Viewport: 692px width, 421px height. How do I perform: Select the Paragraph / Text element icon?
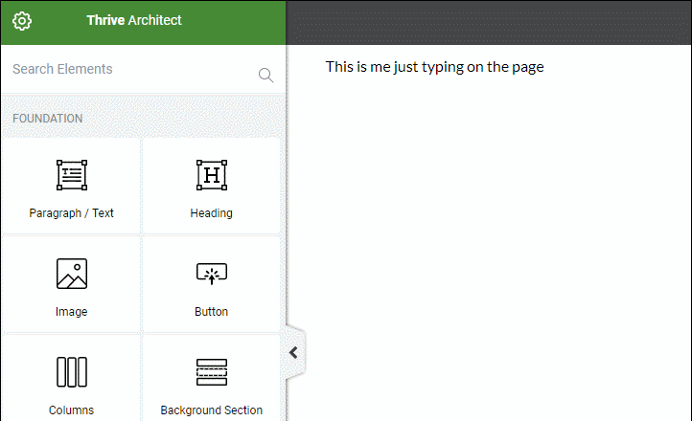point(71,175)
